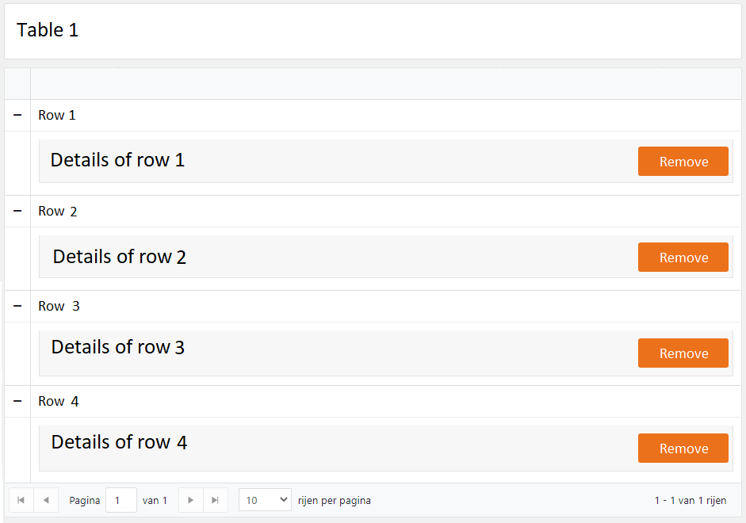
Task: Select the Row 1 label
Action: pos(57,116)
